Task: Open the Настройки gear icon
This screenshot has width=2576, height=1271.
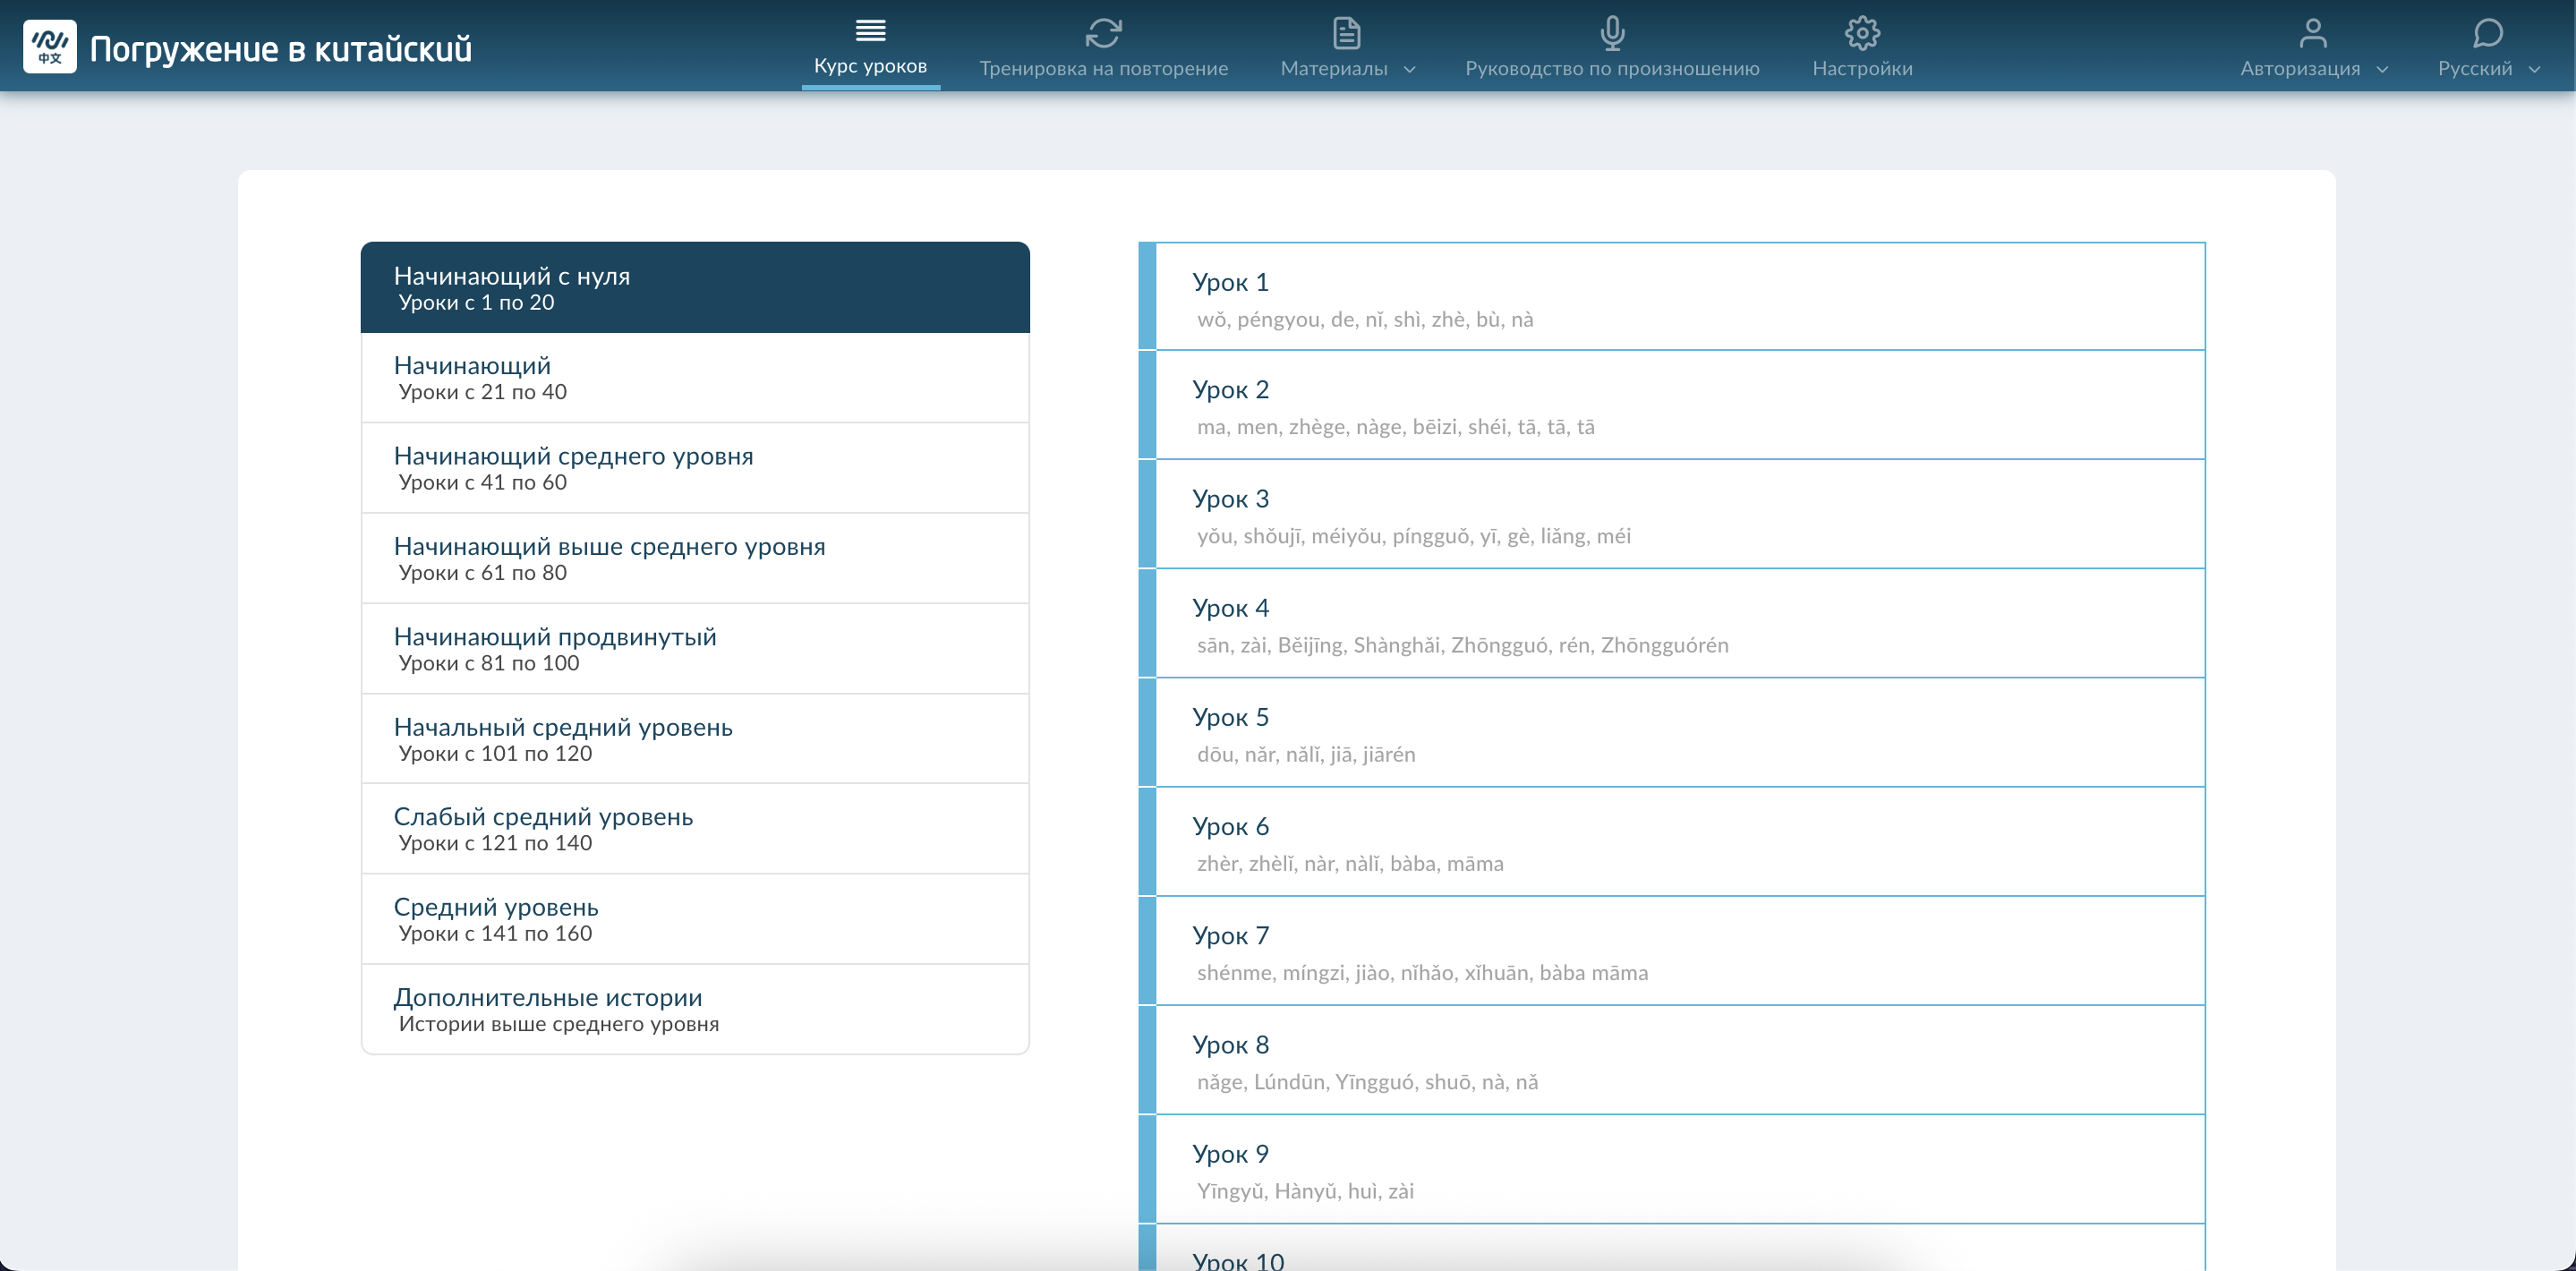Action: 1862,33
